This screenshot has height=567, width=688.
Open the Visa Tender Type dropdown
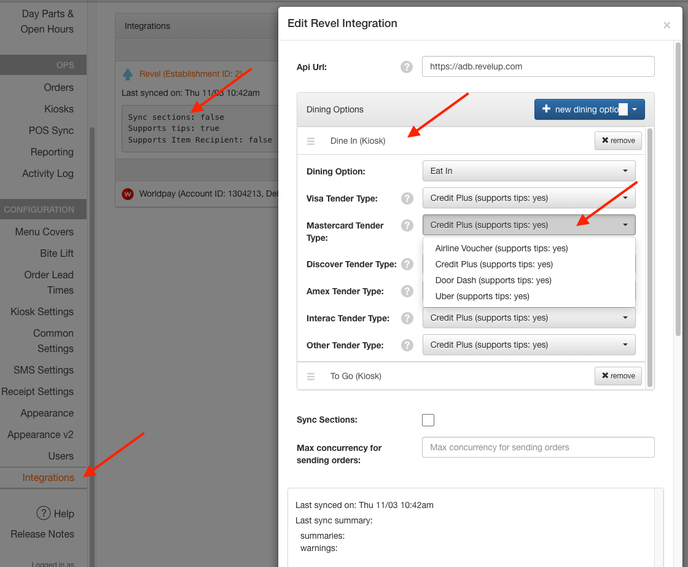pos(529,198)
